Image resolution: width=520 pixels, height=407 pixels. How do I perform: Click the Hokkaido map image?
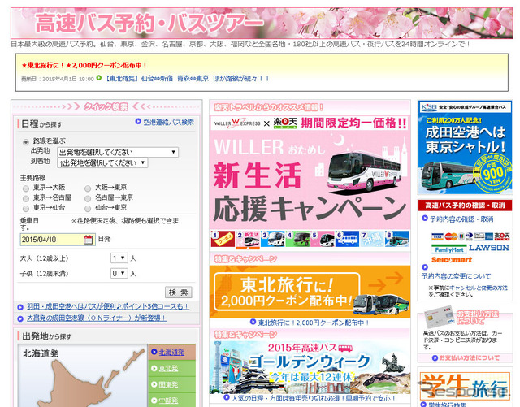click(82, 376)
